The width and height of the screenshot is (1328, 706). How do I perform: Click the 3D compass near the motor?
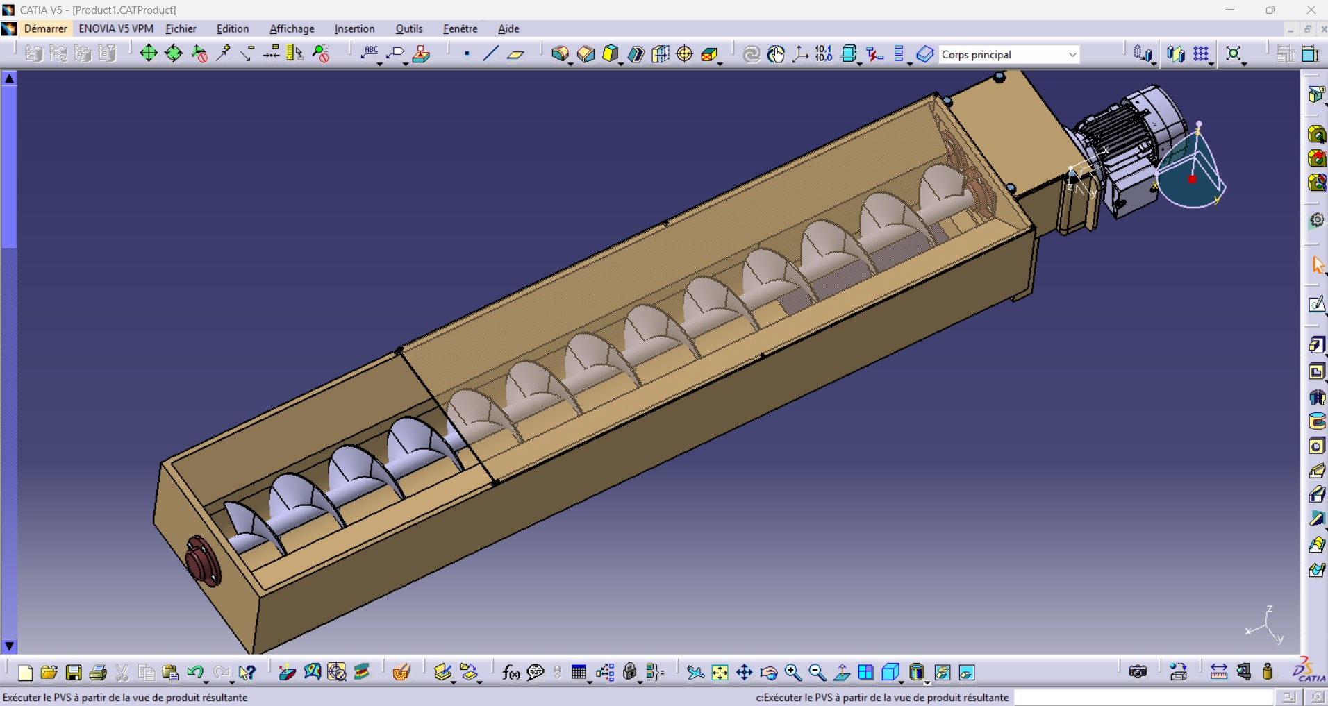pos(1192,167)
